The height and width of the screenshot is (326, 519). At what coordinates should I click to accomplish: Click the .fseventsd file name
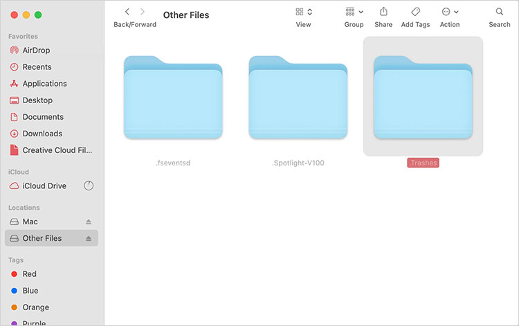[x=173, y=163]
